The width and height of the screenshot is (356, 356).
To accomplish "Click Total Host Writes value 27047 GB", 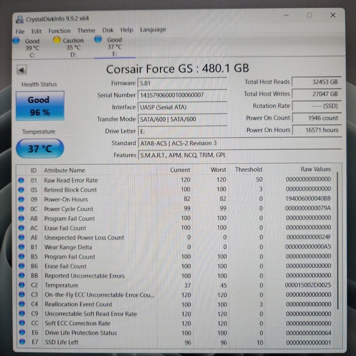I will 316,94.
